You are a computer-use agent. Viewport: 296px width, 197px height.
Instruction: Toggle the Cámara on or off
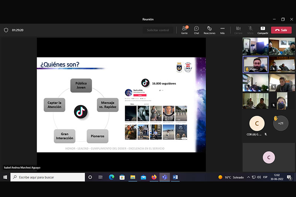click(238, 30)
